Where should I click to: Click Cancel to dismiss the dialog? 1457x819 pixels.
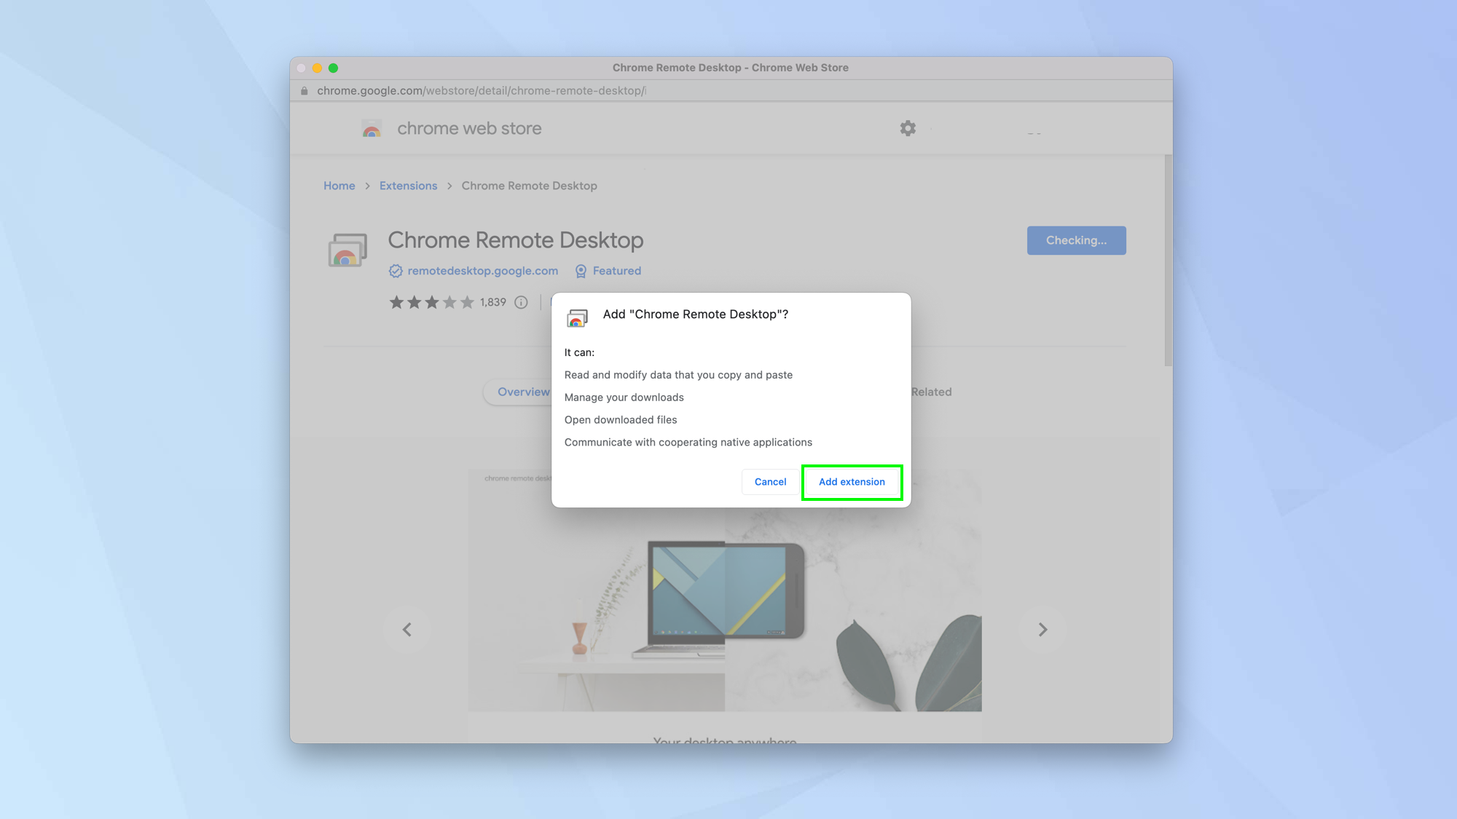769,481
